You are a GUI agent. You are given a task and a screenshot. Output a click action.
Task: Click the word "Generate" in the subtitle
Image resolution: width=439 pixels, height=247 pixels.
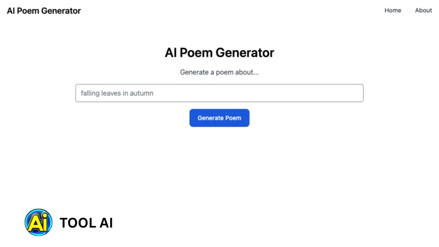194,72
